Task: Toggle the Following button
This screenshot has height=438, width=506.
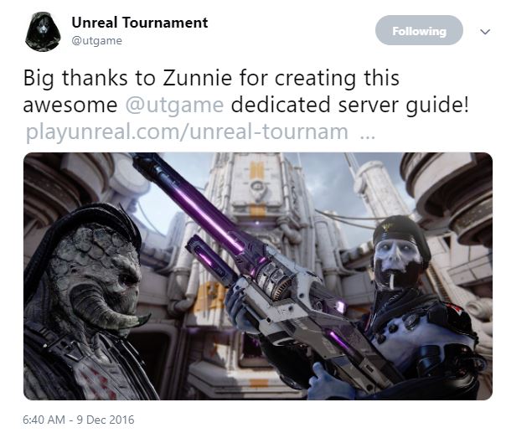Action: coord(419,30)
